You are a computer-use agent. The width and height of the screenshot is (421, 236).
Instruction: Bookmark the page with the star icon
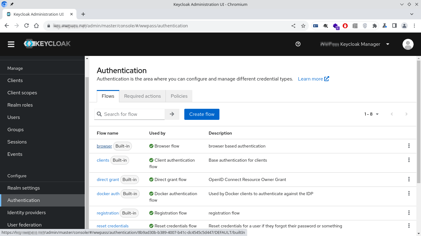303,26
